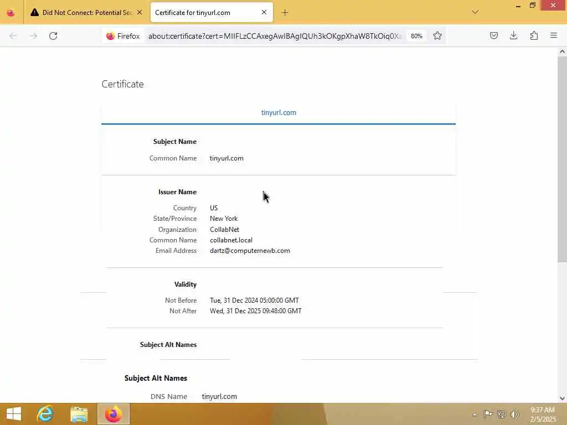Open the Downloads panel
567x425 pixels.
(513, 35)
